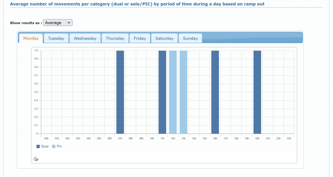
Task: Open the Show results as dropdown
Action: (x=58, y=23)
